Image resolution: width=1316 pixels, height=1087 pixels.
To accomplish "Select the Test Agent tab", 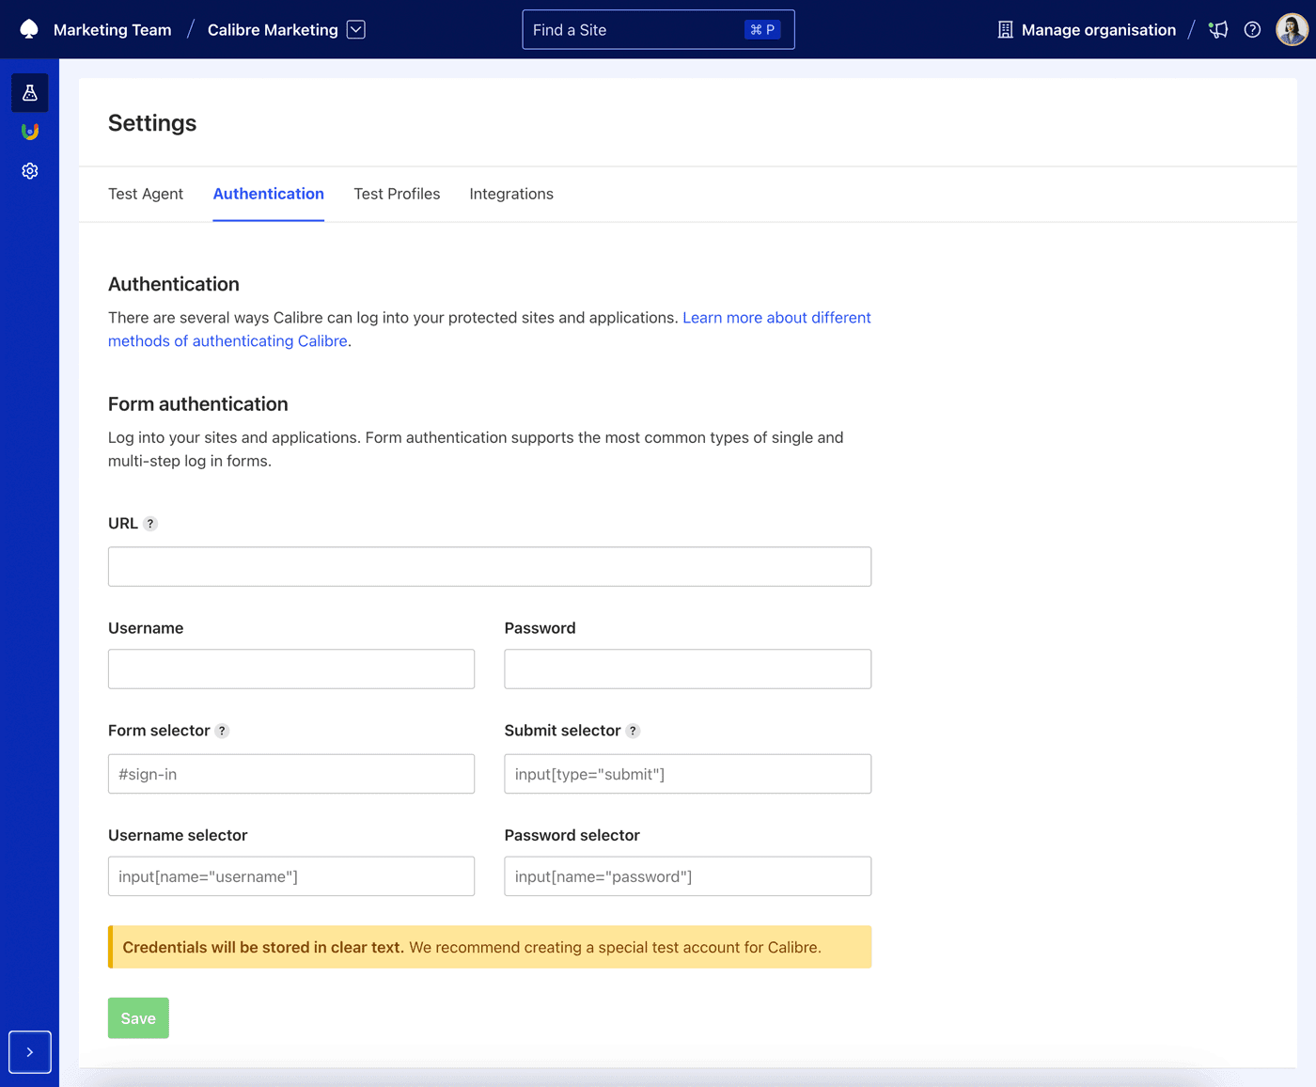I will [x=146, y=194].
